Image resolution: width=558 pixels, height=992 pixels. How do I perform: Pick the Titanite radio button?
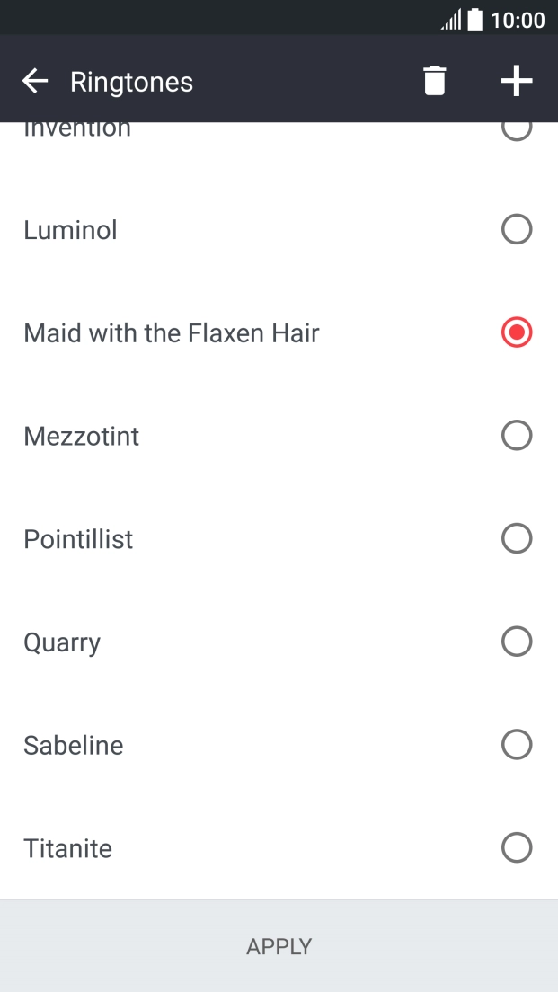517,847
